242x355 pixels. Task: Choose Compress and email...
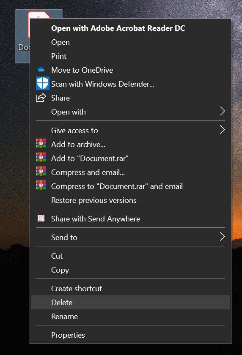click(x=130, y=172)
